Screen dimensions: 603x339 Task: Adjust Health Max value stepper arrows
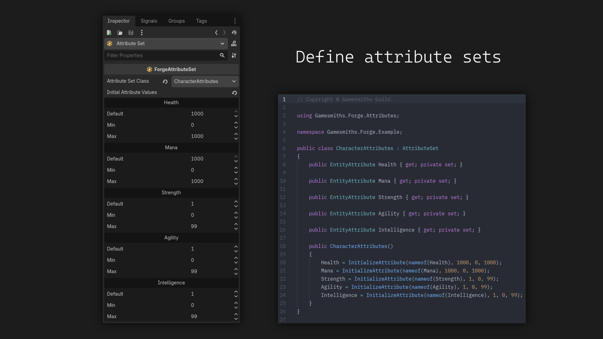point(236,136)
